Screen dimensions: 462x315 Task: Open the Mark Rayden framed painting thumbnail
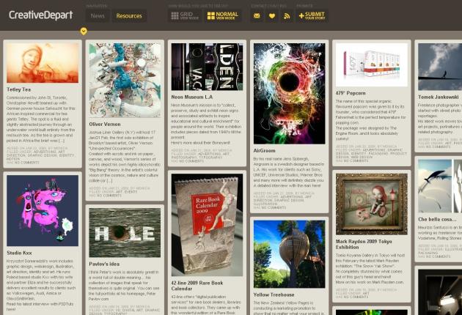tap(372, 204)
